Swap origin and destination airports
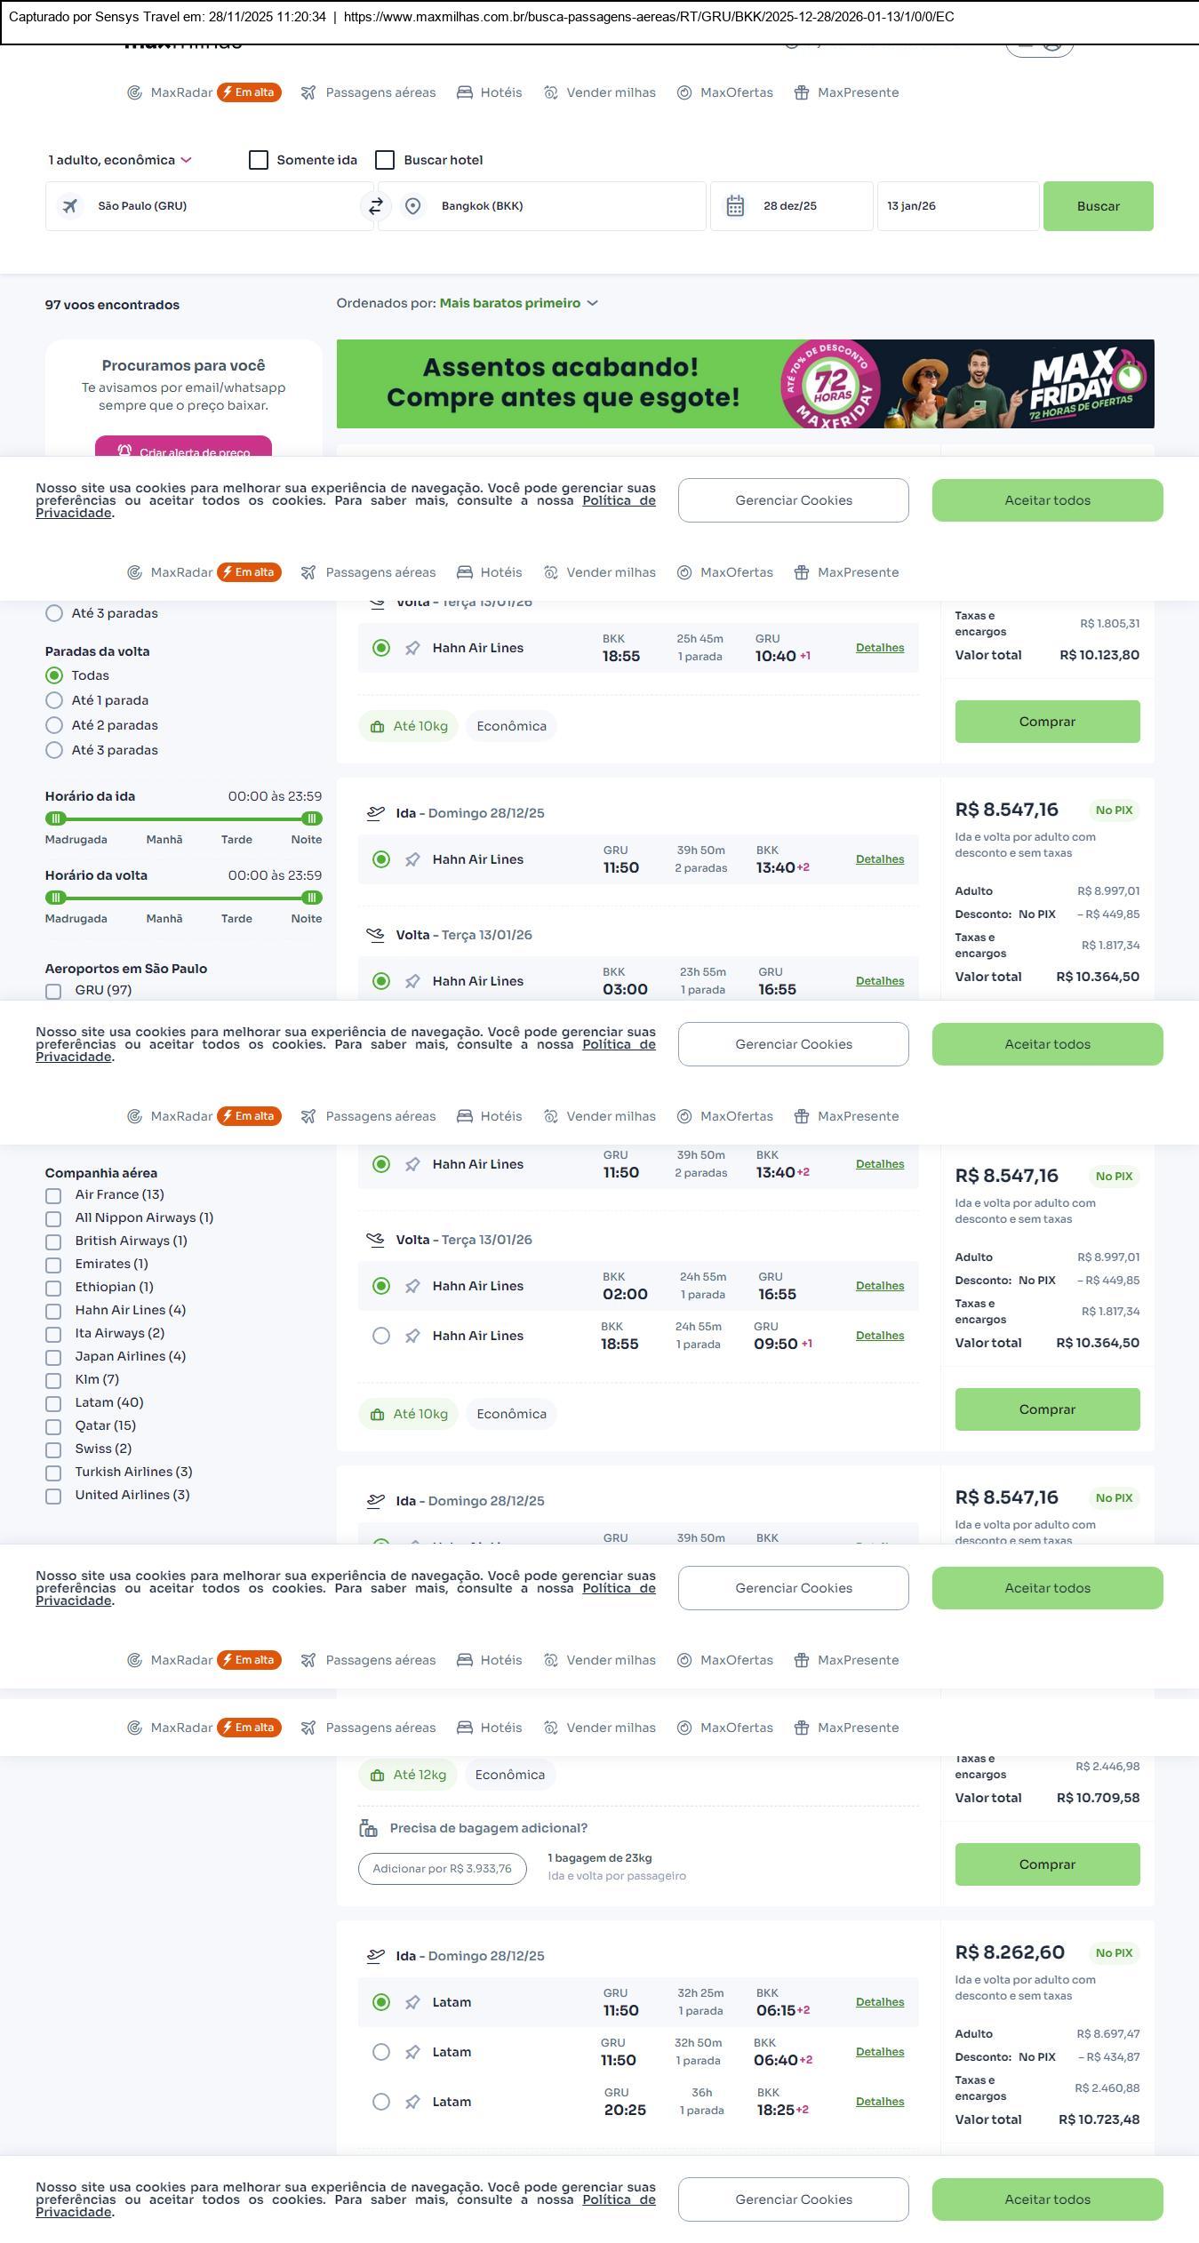This screenshot has height=2243, width=1199. click(375, 206)
